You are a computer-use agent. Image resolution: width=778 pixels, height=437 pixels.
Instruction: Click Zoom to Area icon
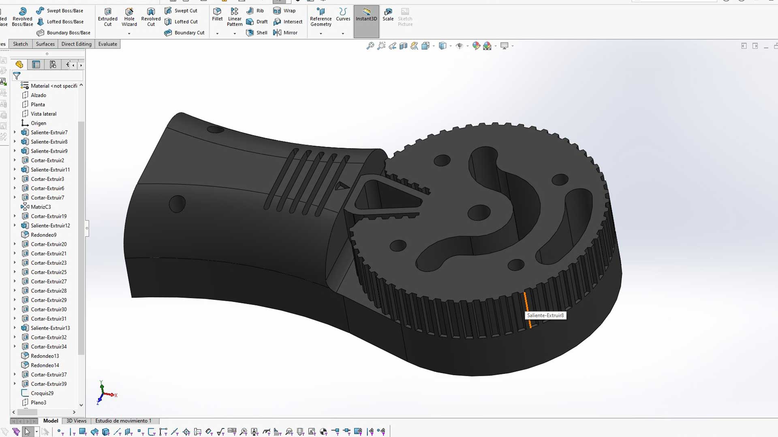pos(381,46)
